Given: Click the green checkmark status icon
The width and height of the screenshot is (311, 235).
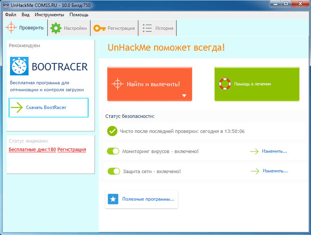Looking at the screenshot, I should 112,131.
